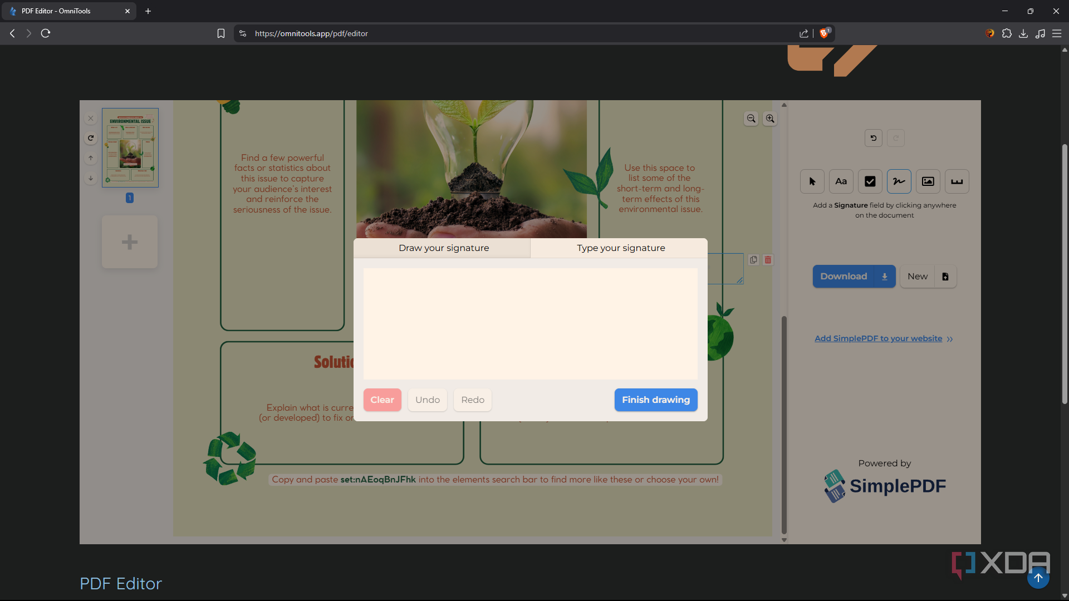Click the Clear button
This screenshot has height=601, width=1069.
click(382, 400)
